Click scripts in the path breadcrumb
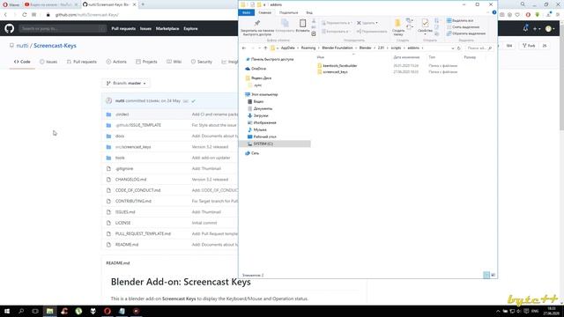Image resolution: width=564 pixels, height=317 pixels. coord(396,48)
